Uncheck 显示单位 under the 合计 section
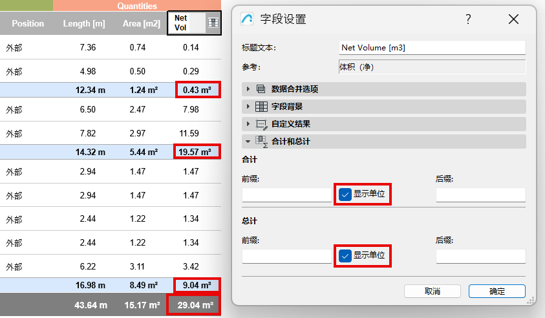545x318 pixels. 345,194
